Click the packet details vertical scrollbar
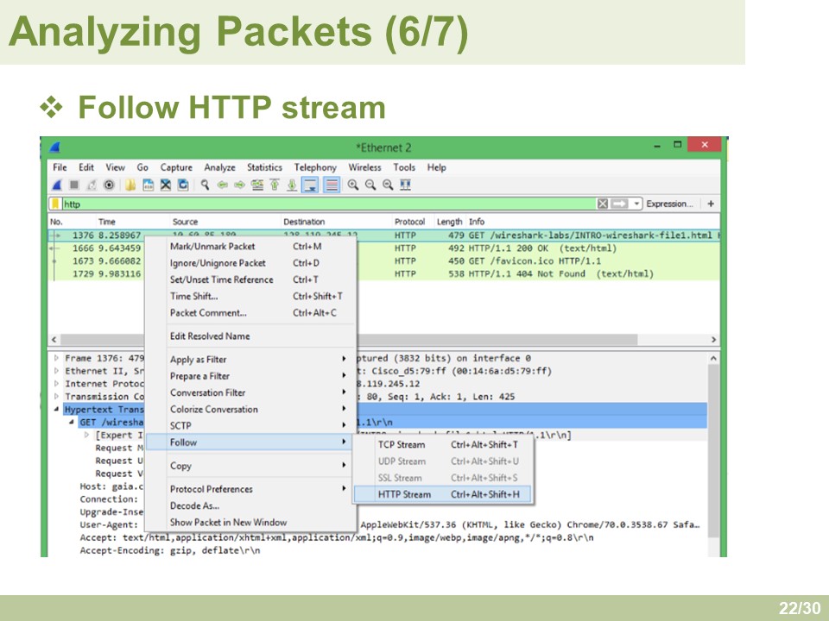 (x=713, y=448)
